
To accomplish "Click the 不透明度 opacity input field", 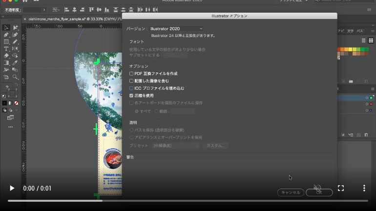I will (32, 10).
